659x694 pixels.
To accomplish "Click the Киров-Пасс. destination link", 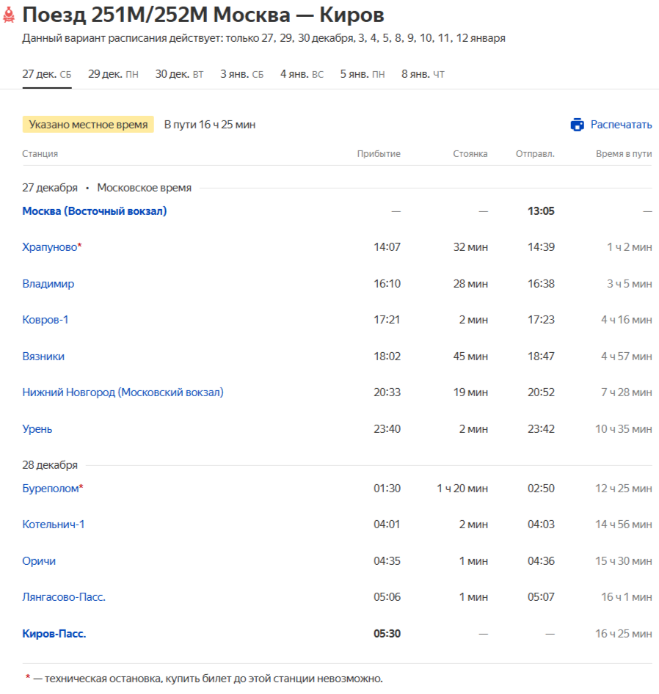I will 54,634.
